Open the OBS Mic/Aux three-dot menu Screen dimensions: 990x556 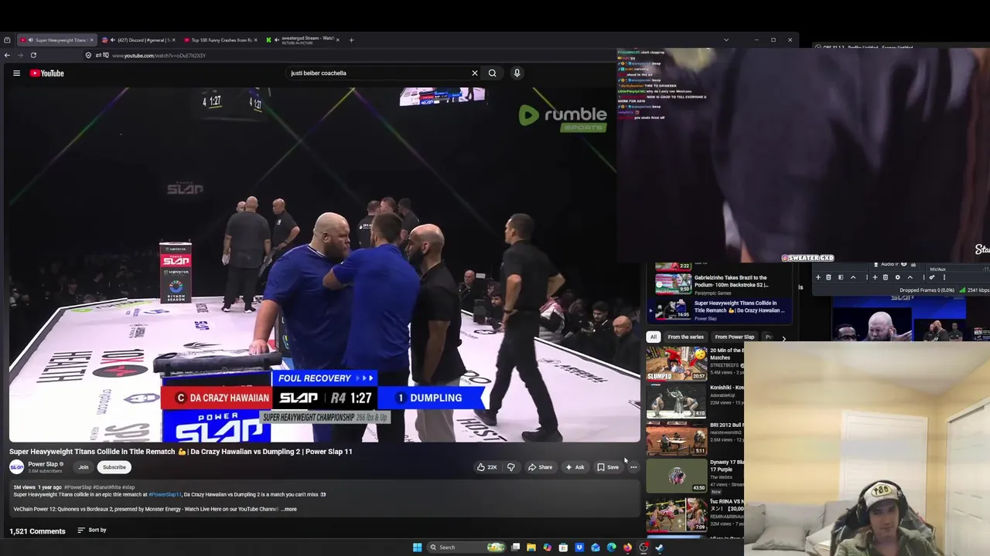944,277
